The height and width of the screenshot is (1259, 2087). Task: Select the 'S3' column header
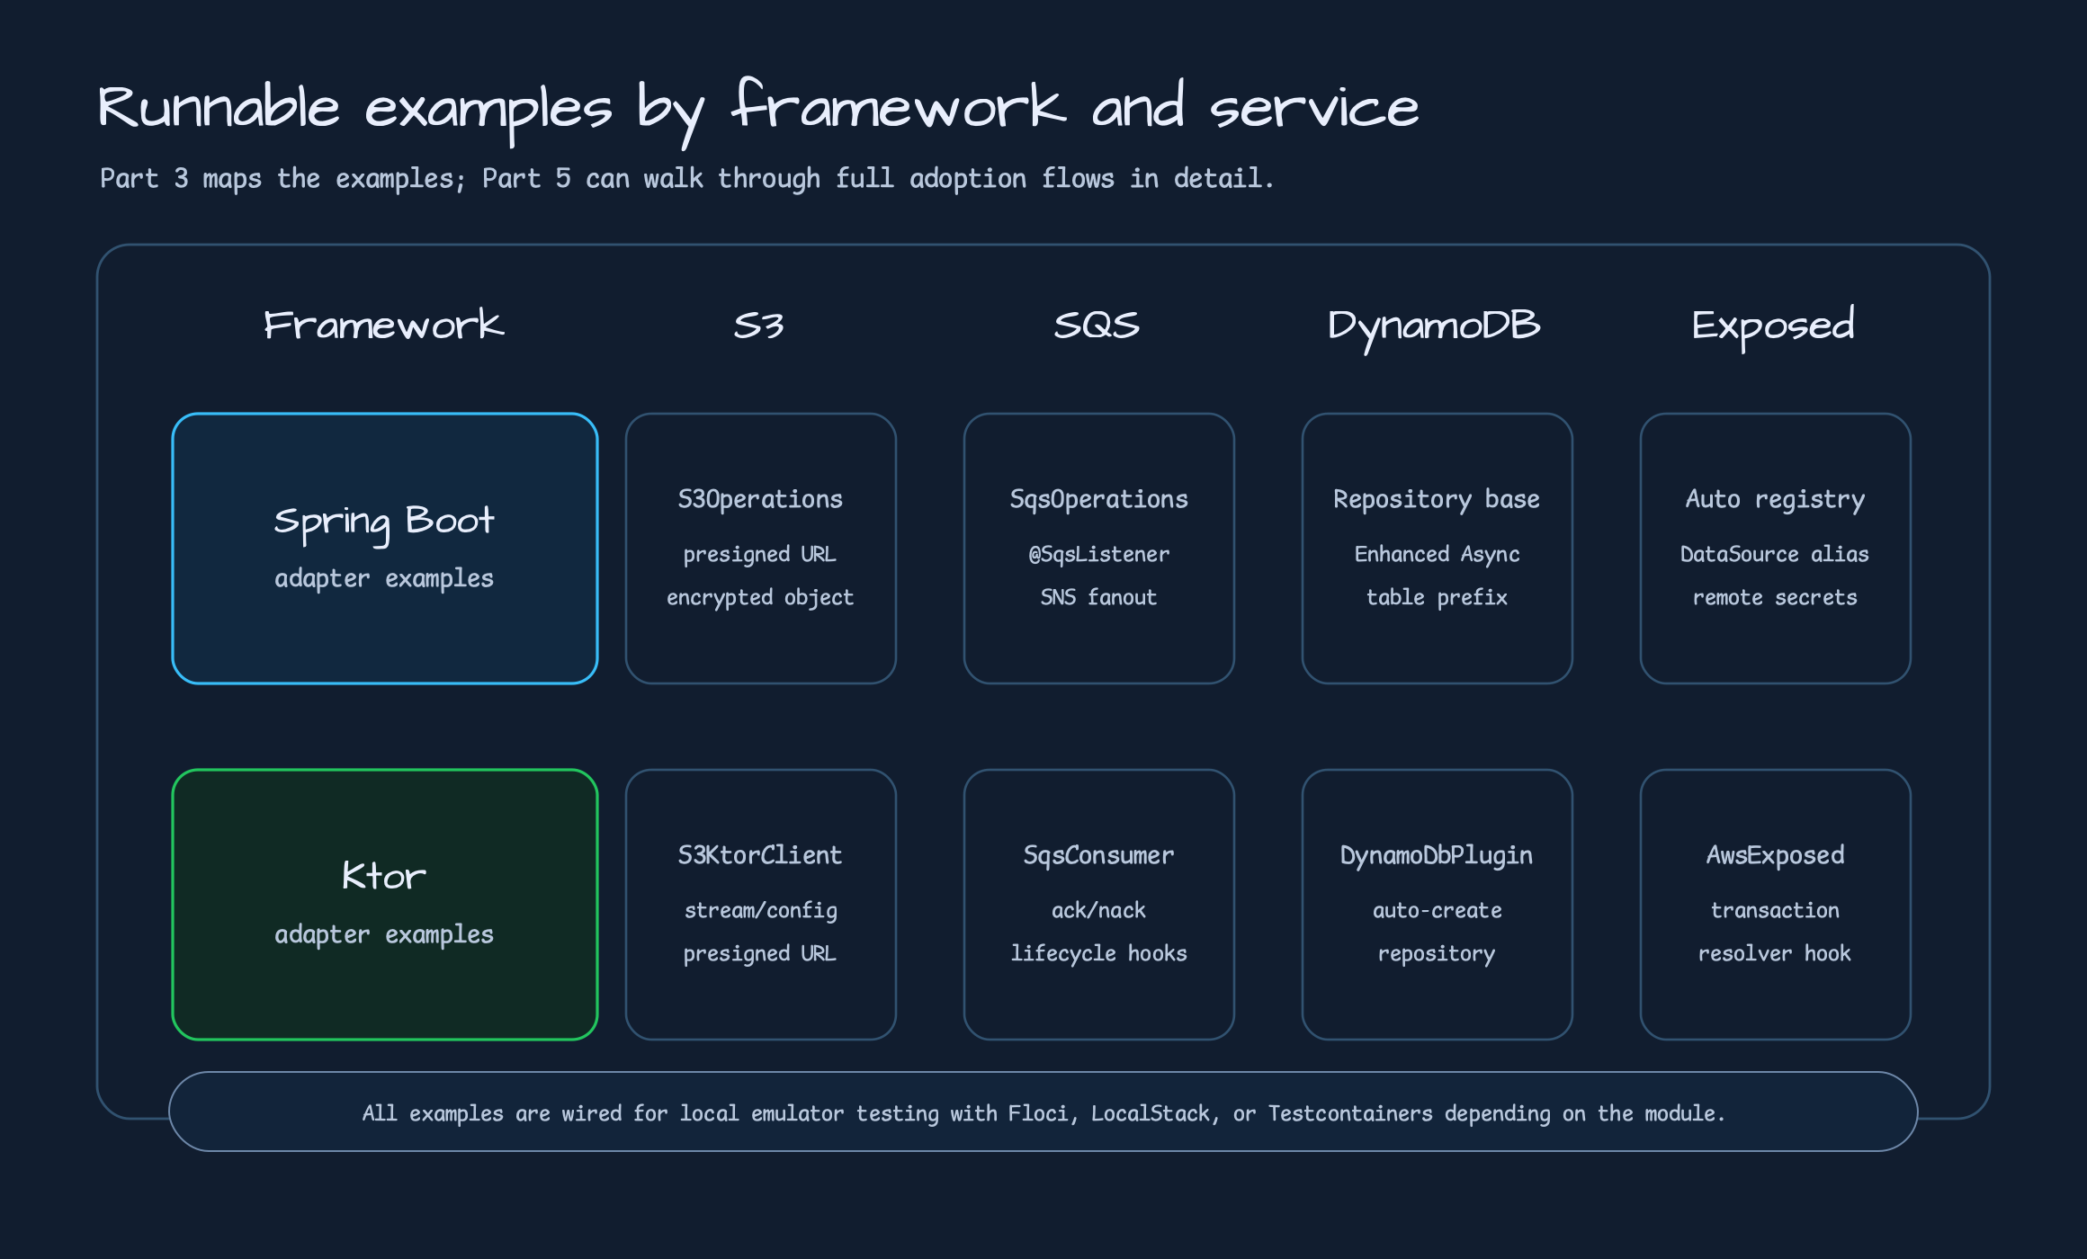[758, 325]
